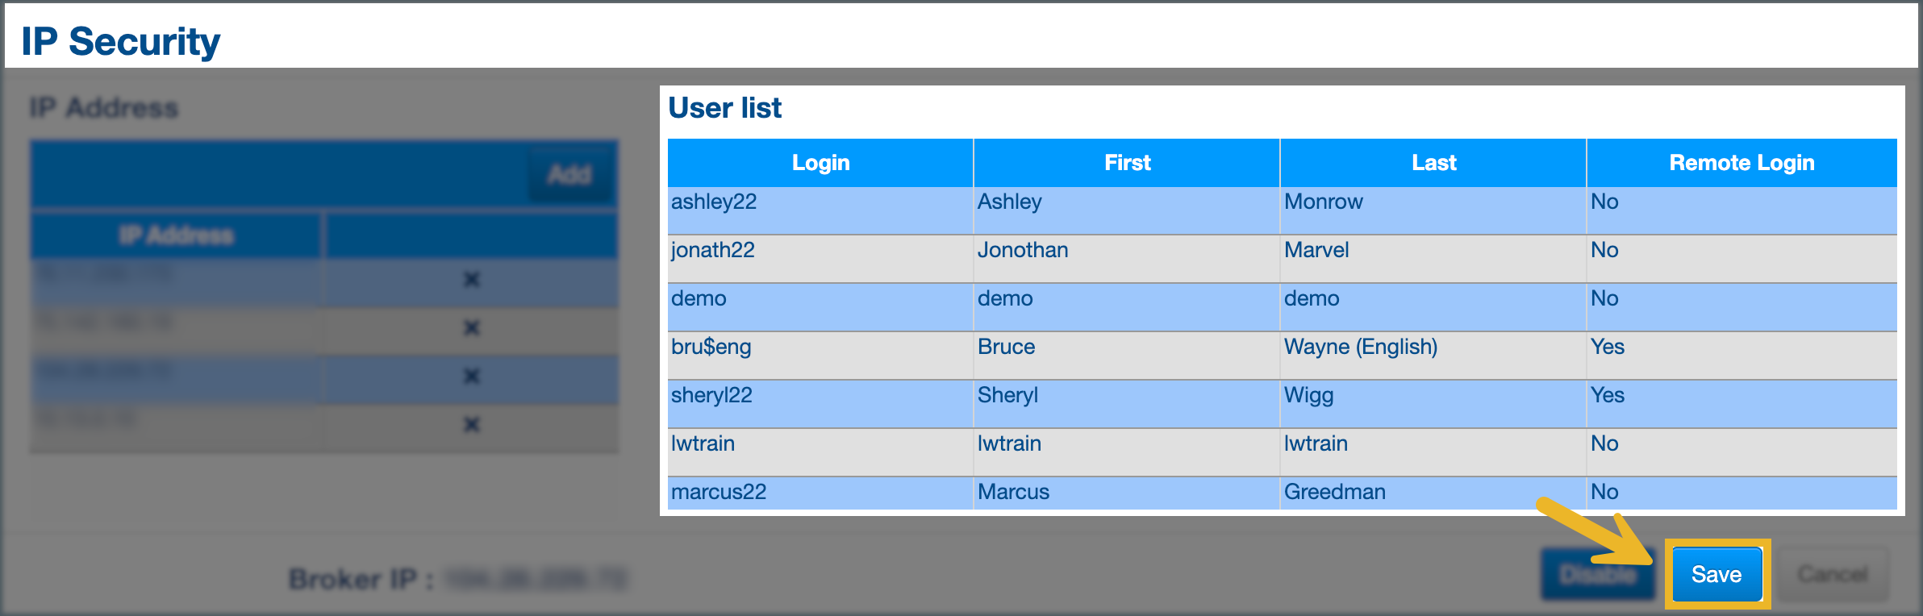The height and width of the screenshot is (616, 1923).
Task: Choose the sheryl22 login entry
Action: [711, 396]
